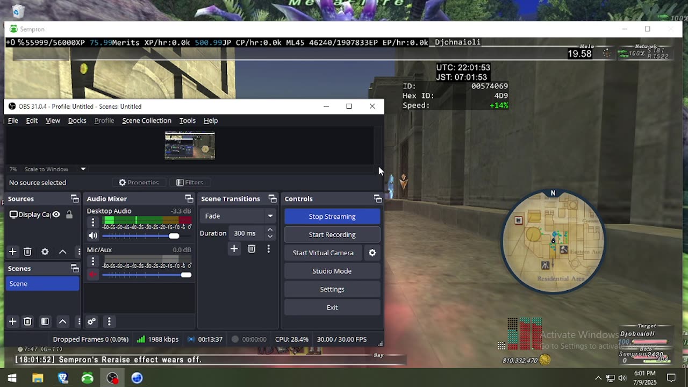Move scene up with arrow in Scenes
This screenshot has width=688, height=387.
(x=62, y=321)
